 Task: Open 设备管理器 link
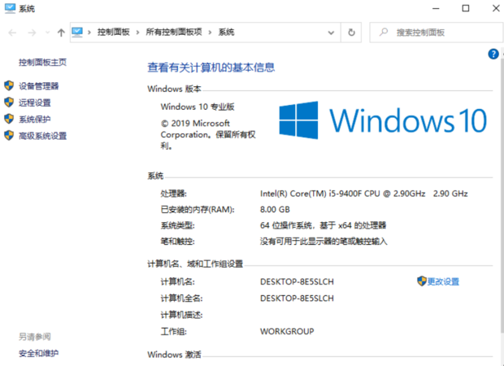pyautogui.click(x=38, y=86)
